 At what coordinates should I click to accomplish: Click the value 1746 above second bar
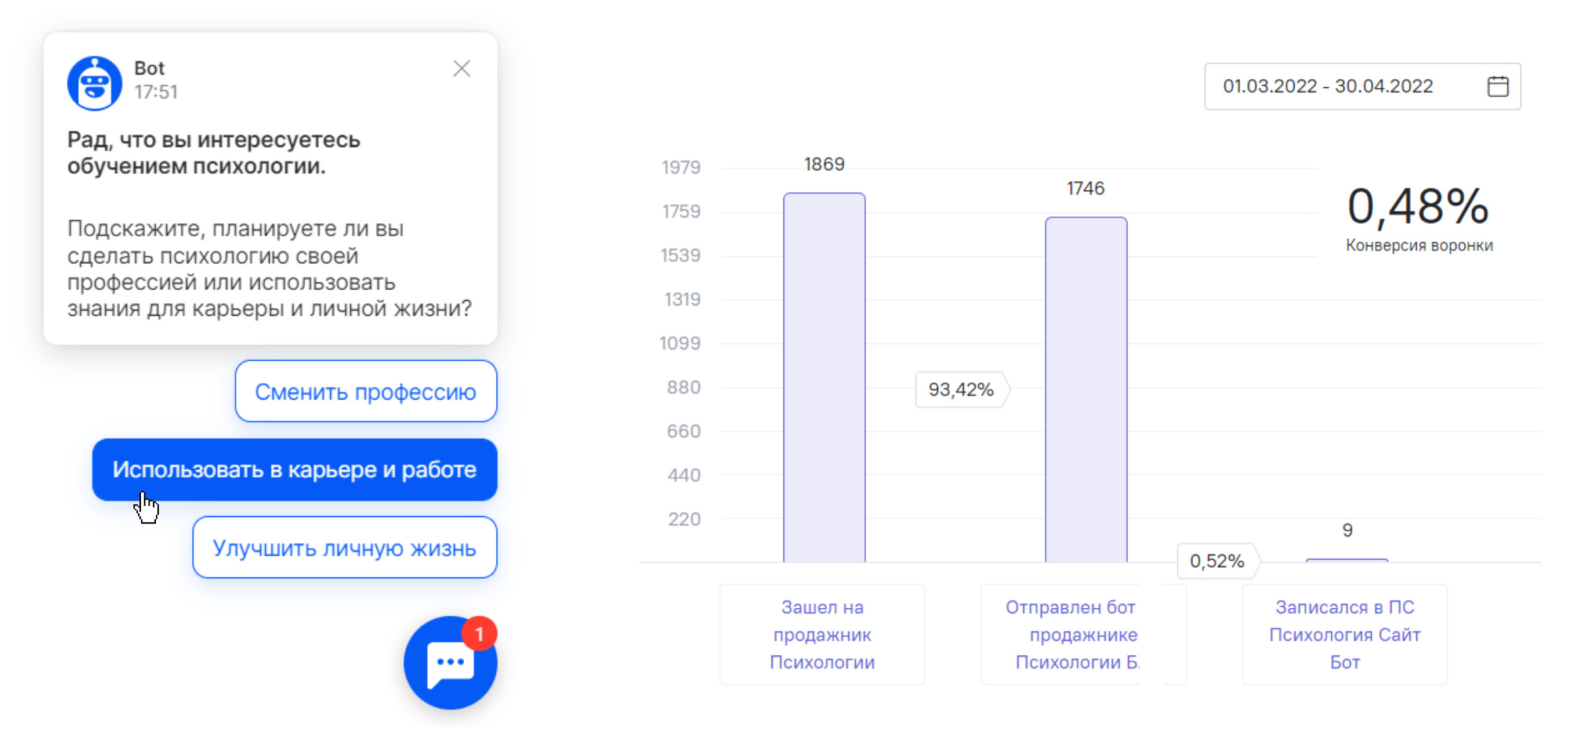(x=1085, y=189)
